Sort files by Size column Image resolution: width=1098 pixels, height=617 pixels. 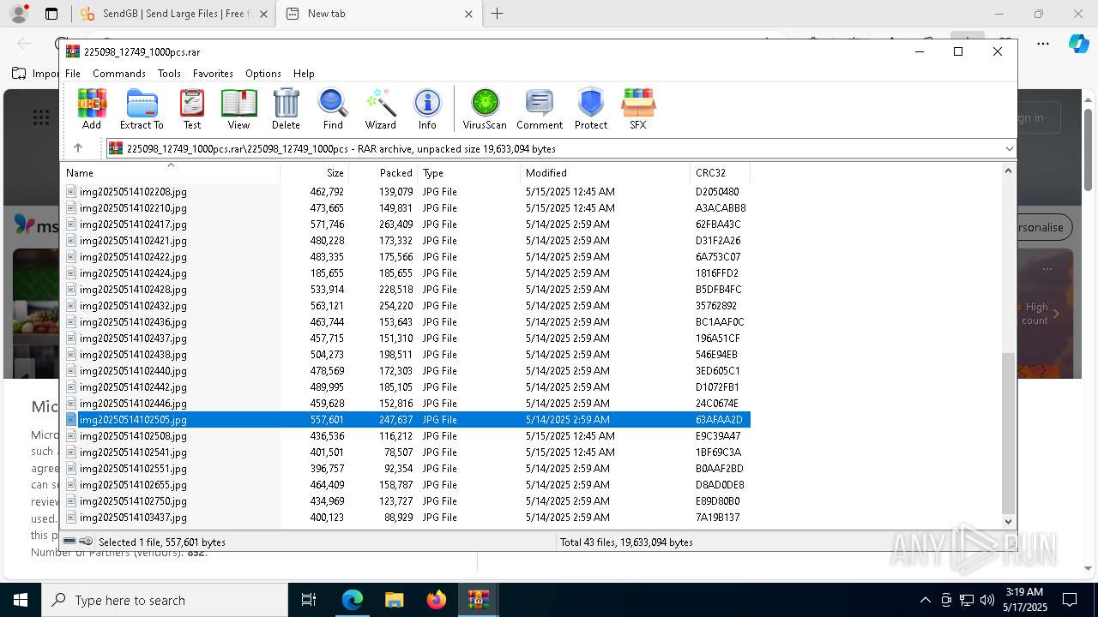pos(315,172)
